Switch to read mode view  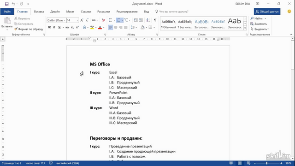coord(231,163)
